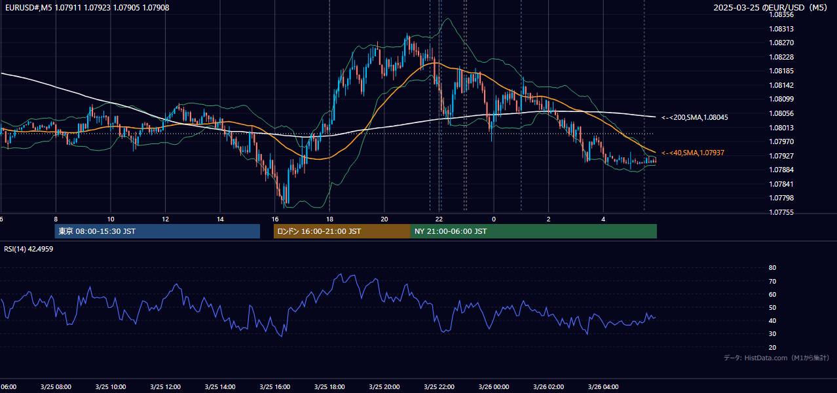Click price level 1.08270 on the price axis
The image size is (837, 393).
pyautogui.click(x=782, y=43)
